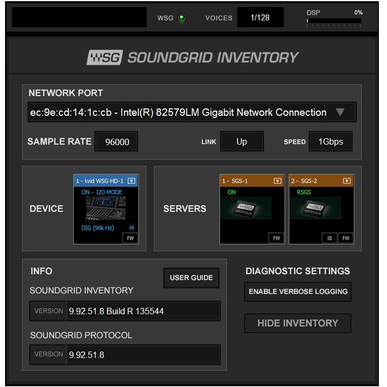387x387 pixels.
Task: Click the Sample Rate 96000 field
Action: click(116, 142)
